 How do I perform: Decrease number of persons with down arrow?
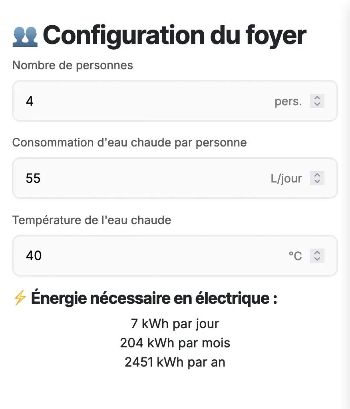click(317, 104)
